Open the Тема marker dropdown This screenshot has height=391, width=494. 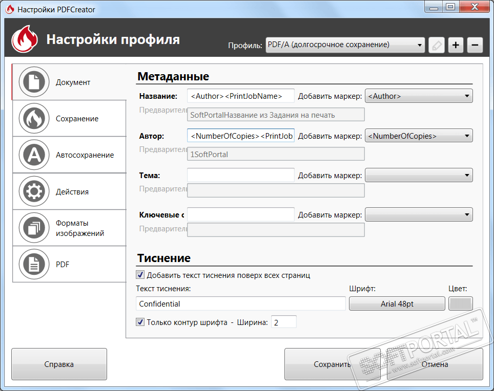[x=419, y=175]
